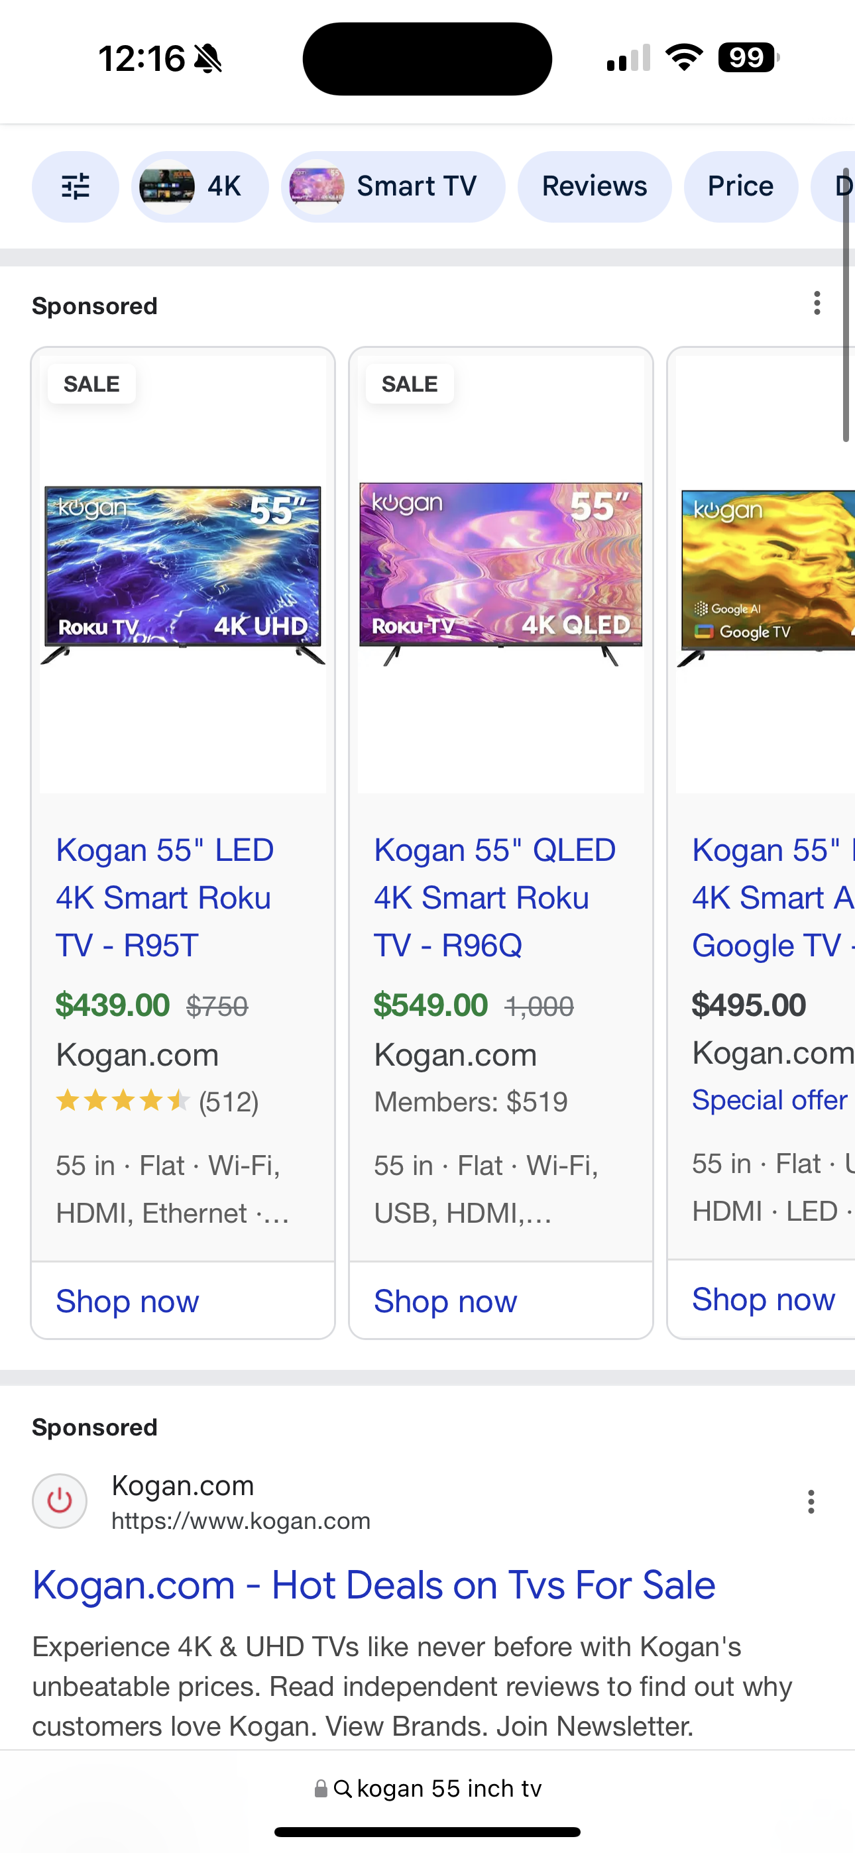Viewport: 855px width, 1853px height.
Task: Tap the Kogan.com red power logo icon
Action: click(x=60, y=1502)
